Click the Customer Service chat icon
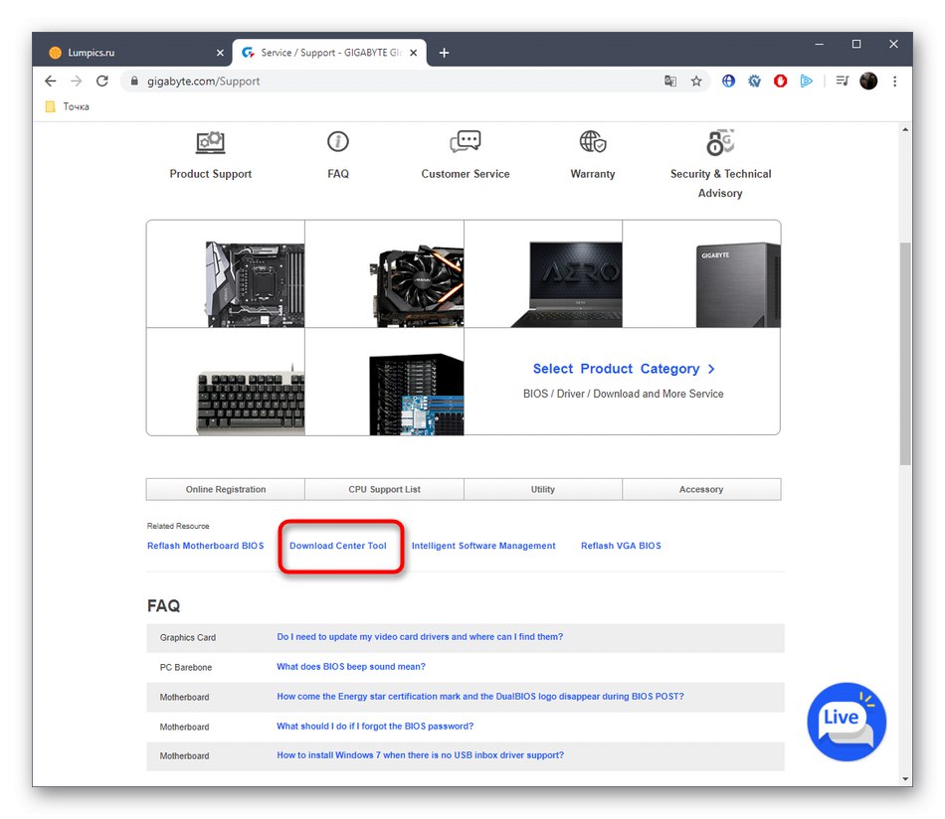Screen dimensions: 945x819 pos(466,141)
